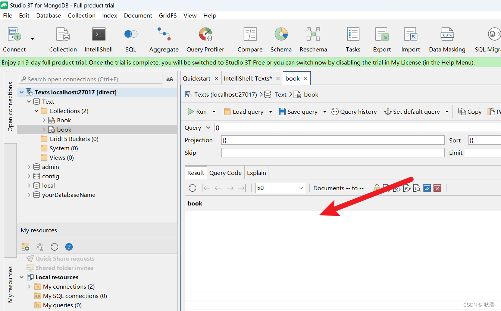This screenshot has width=501, height=311.
Task: Open the SQL Migration toolbar icon
Action: coord(494,34)
